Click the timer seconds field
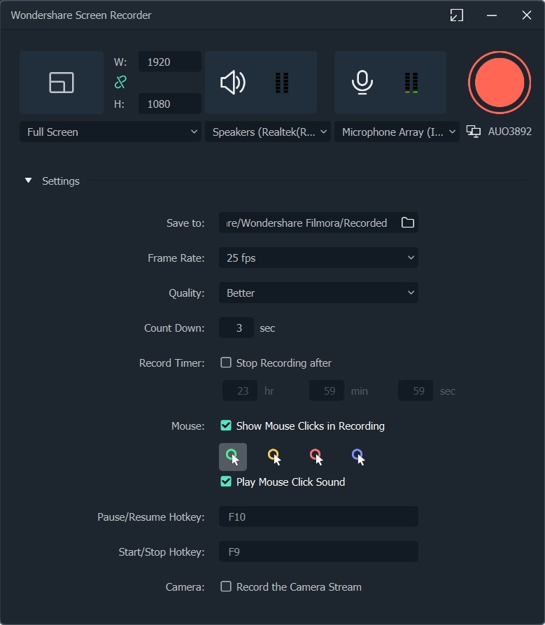 pyautogui.click(x=416, y=391)
